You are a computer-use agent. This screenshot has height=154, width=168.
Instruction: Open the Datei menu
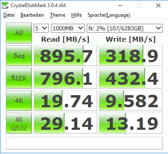(9, 15)
